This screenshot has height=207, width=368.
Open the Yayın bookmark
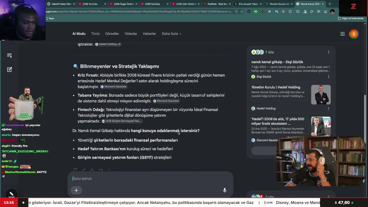50,18
